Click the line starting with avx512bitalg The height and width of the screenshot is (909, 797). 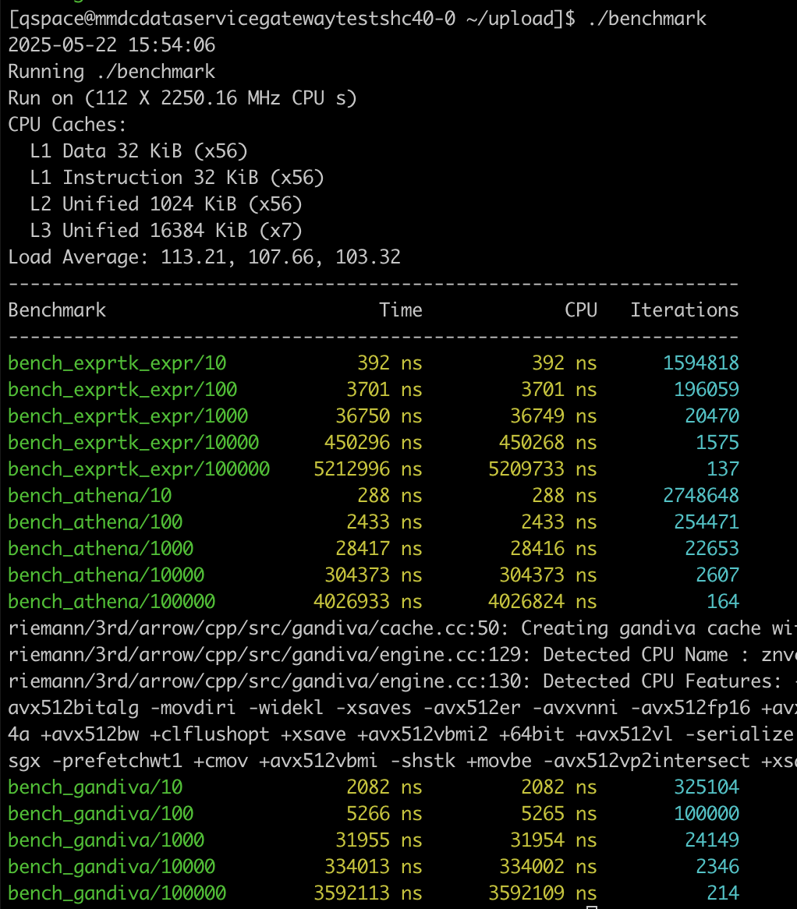click(402, 708)
